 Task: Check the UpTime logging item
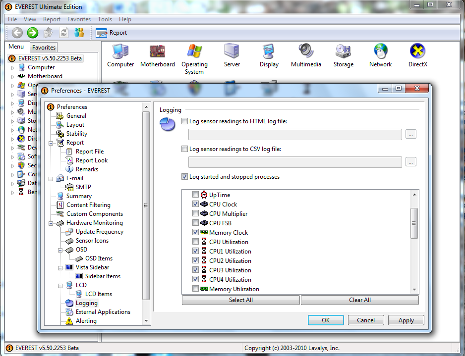pyautogui.click(x=195, y=195)
